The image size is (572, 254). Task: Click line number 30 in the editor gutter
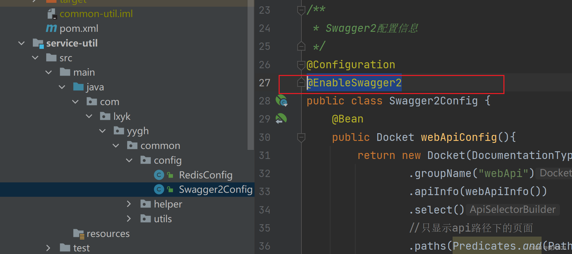[264, 137]
